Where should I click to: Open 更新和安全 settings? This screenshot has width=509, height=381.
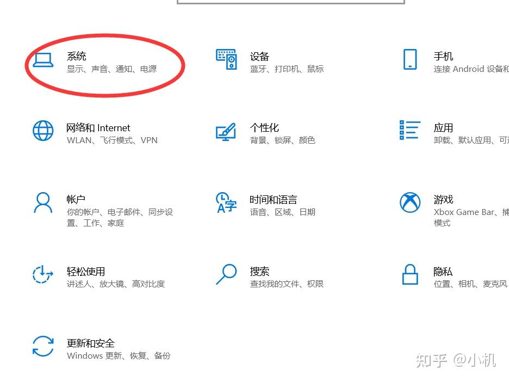point(91,343)
